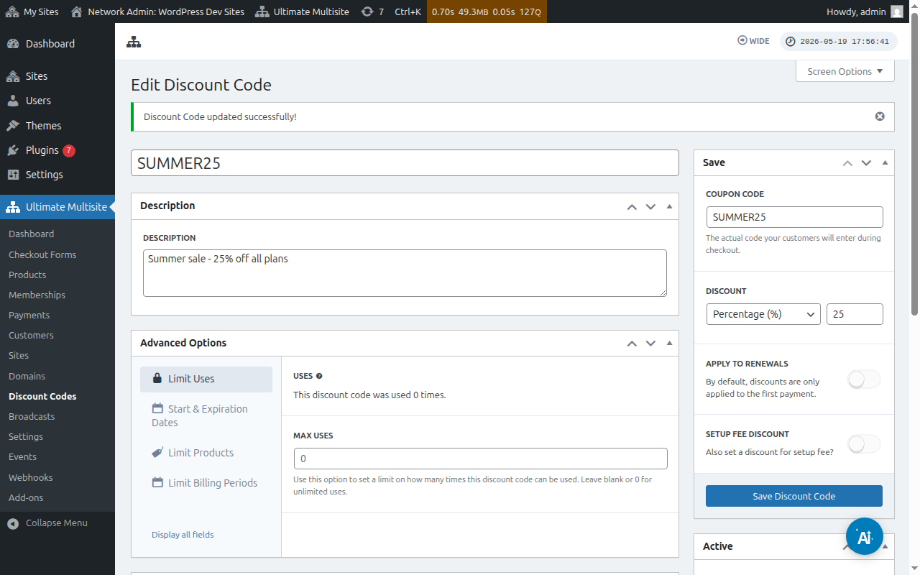The width and height of the screenshot is (920, 575).
Task: Open Discount Codes in the submenu
Action: pyautogui.click(x=42, y=396)
